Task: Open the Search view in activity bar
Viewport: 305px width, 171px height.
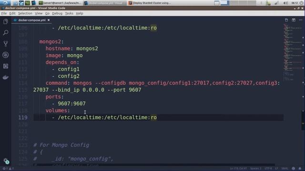Action: pos(6,32)
